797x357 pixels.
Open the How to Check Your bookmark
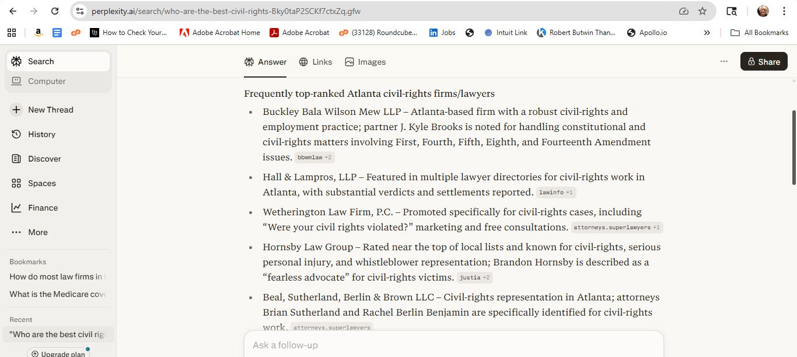point(129,33)
